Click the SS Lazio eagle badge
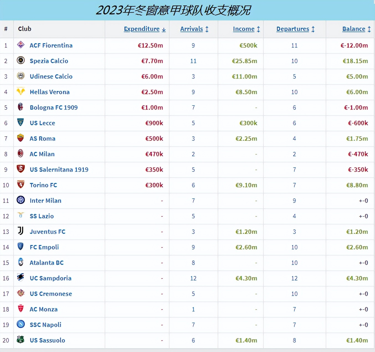375x352 pixels. 20,216
